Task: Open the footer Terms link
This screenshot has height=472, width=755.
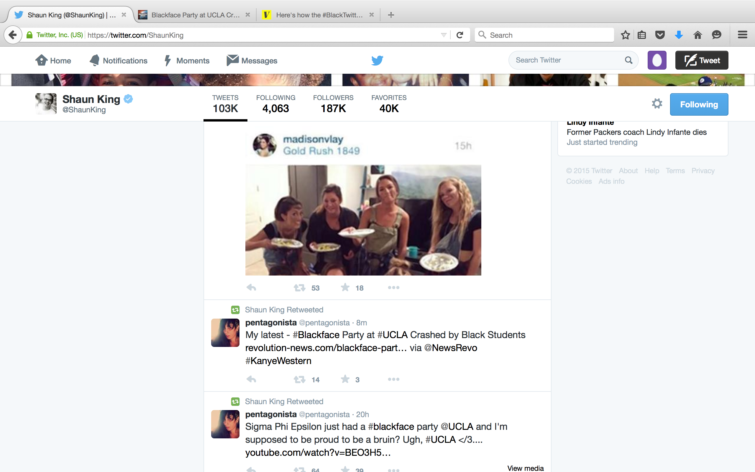Action: (675, 171)
